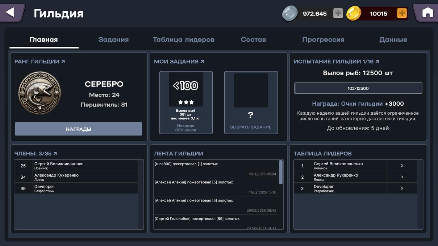This screenshot has height=246, width=438.
Task: Add more gold coins with plus
Action: coord(402,14)
